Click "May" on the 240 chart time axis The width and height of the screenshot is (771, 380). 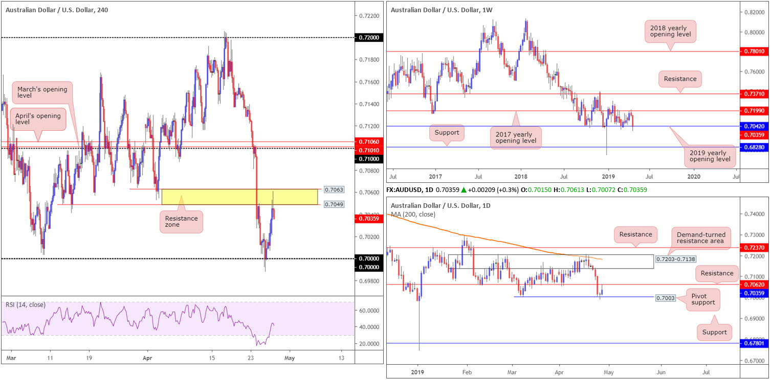click(x=290, y=358)
